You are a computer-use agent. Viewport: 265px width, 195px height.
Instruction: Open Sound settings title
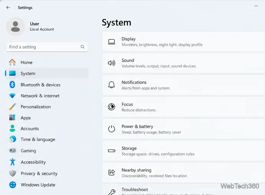pos(128,61)
